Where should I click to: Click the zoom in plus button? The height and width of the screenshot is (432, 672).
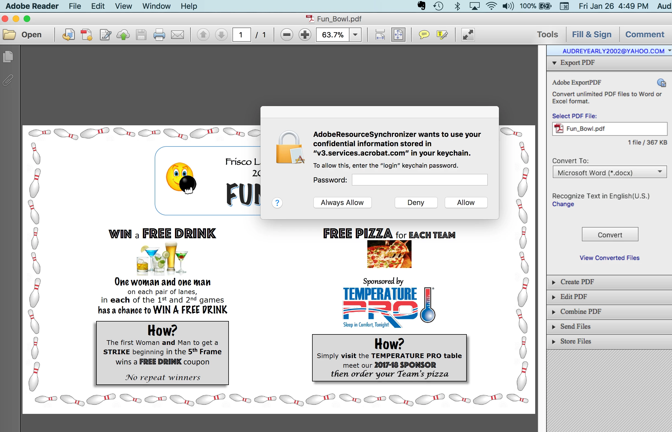point(305,35)
